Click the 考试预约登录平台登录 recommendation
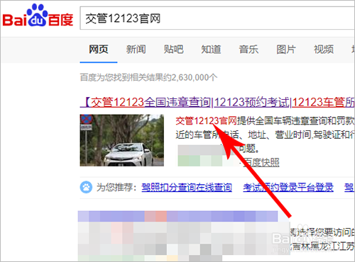The image size is (355, 262). pos(288,188)
